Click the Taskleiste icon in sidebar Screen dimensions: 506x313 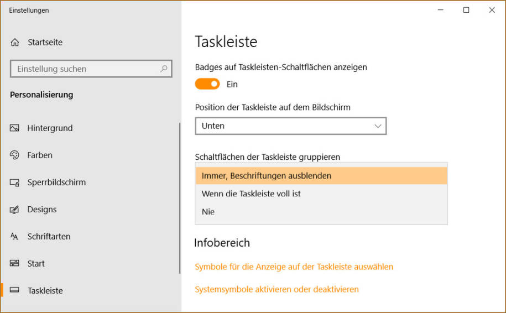click(15, 291)
